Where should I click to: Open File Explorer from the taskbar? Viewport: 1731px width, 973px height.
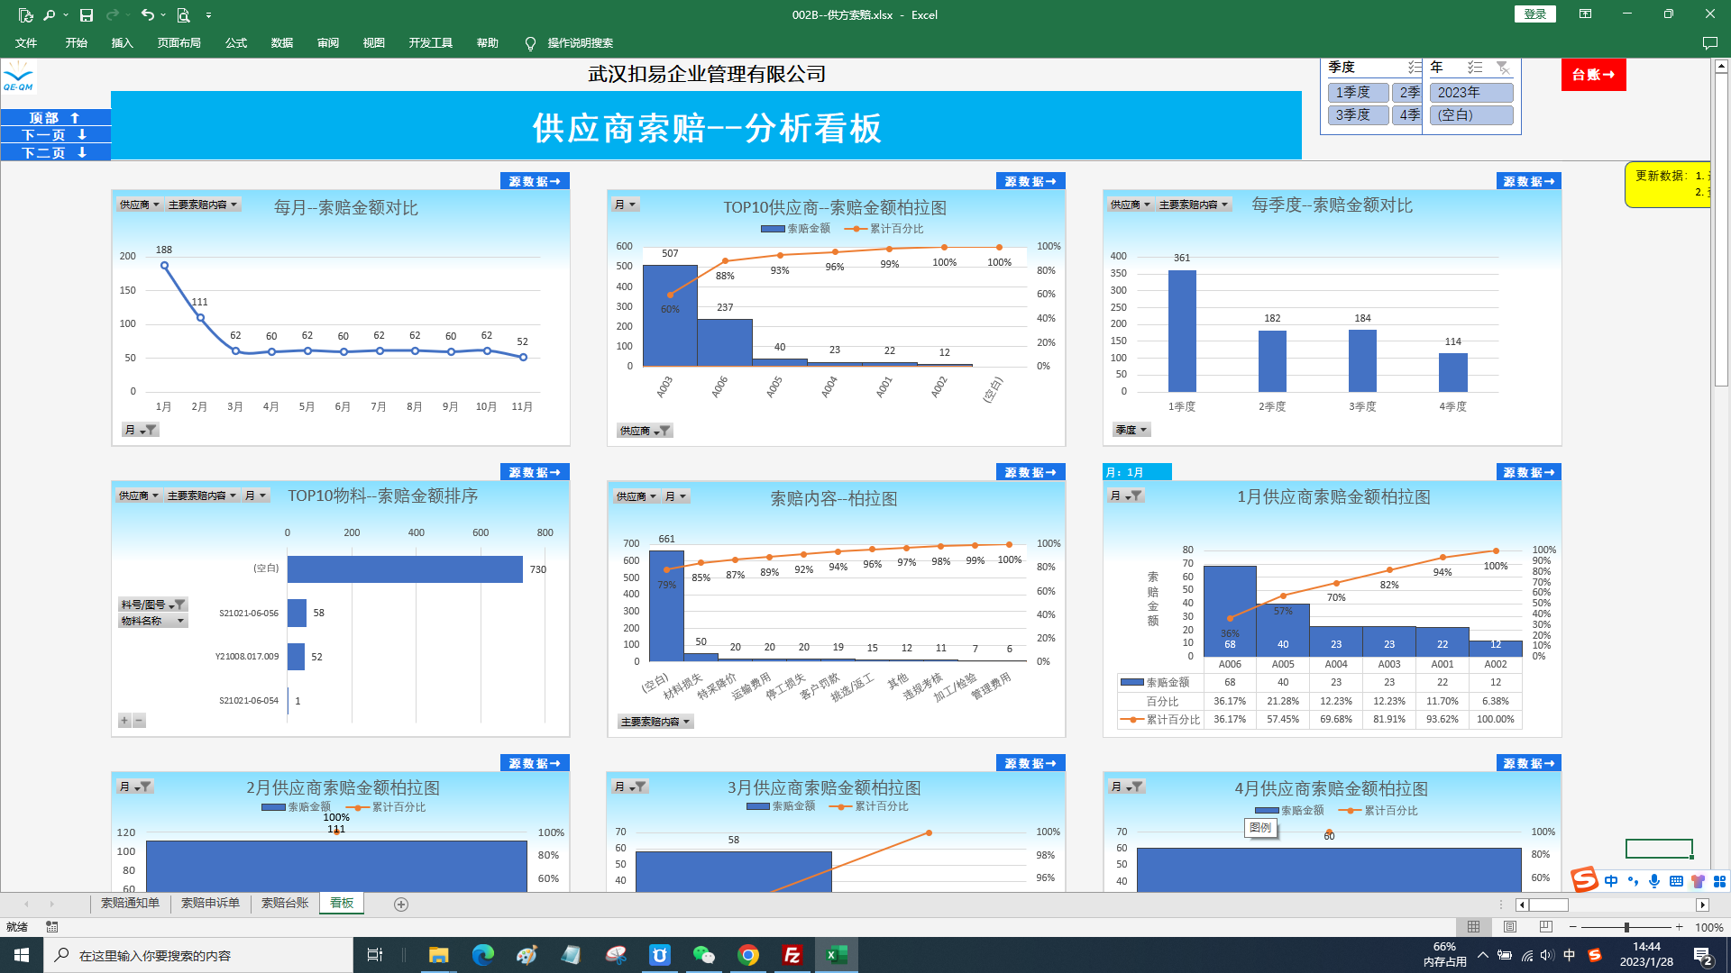438,955
